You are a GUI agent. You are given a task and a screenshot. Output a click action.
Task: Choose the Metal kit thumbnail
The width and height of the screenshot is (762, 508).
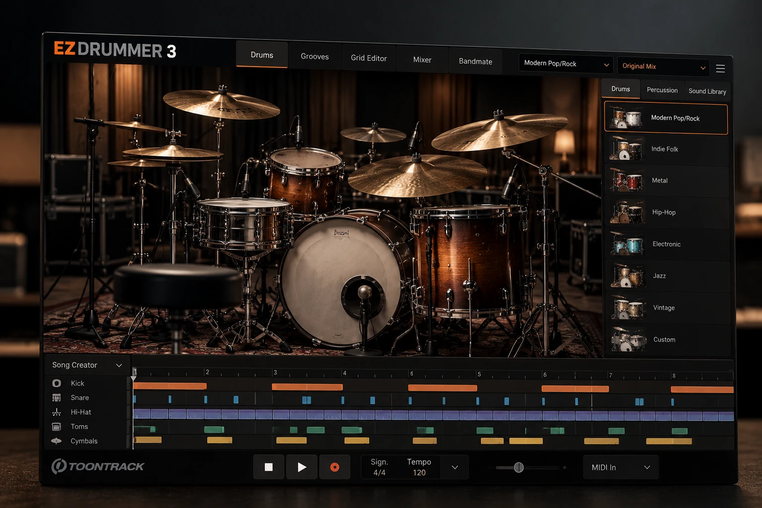626,180
